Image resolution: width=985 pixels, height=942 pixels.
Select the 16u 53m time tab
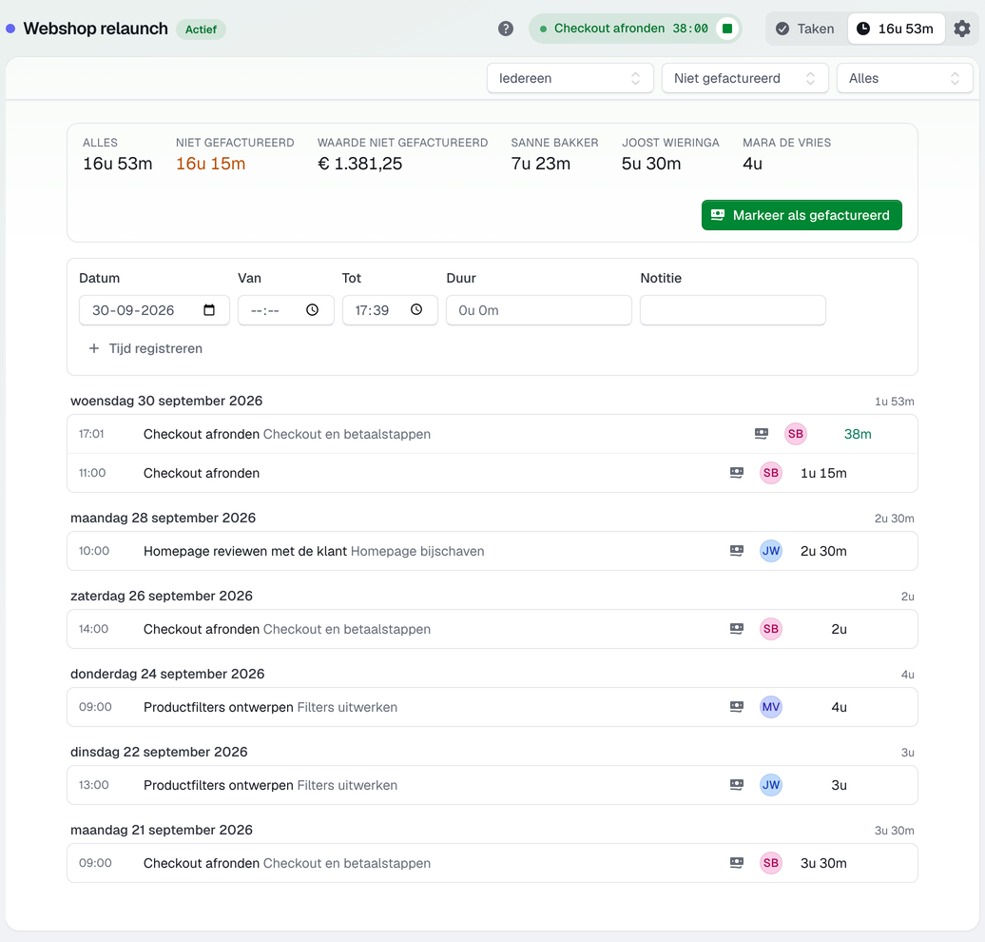(896, 29)
